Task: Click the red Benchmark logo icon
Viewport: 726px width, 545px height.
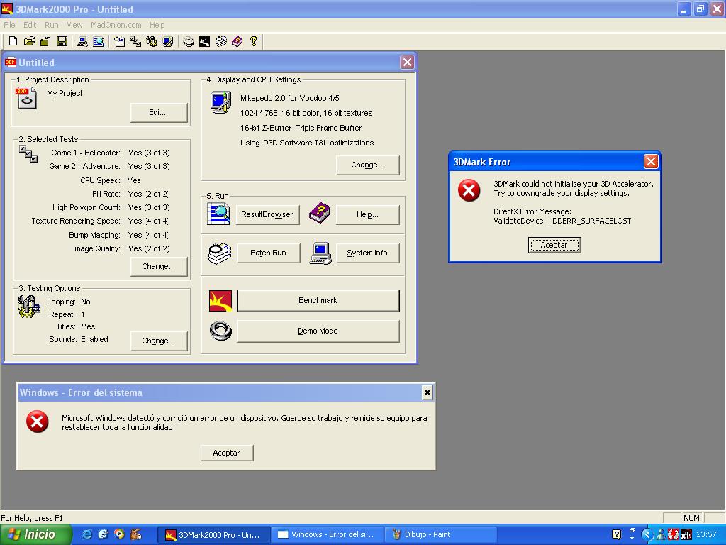Action: pyautogui.click(x=220, y=301)
